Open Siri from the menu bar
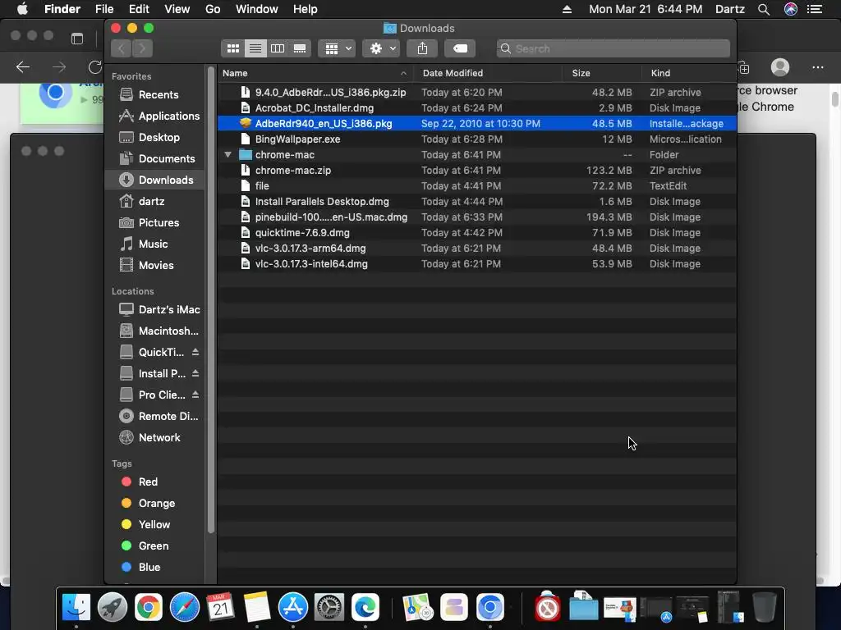The width and height of the screenshot is (841, 630). (x=791, y=9)
